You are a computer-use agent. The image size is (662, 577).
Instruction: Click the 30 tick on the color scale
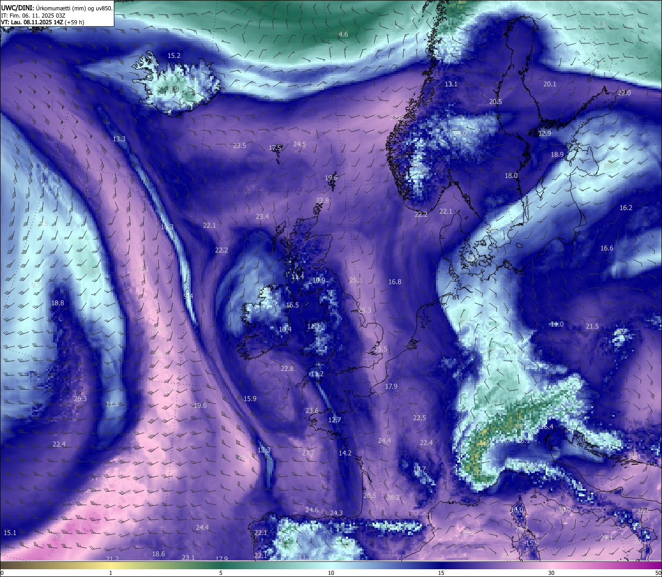[551, 573]
